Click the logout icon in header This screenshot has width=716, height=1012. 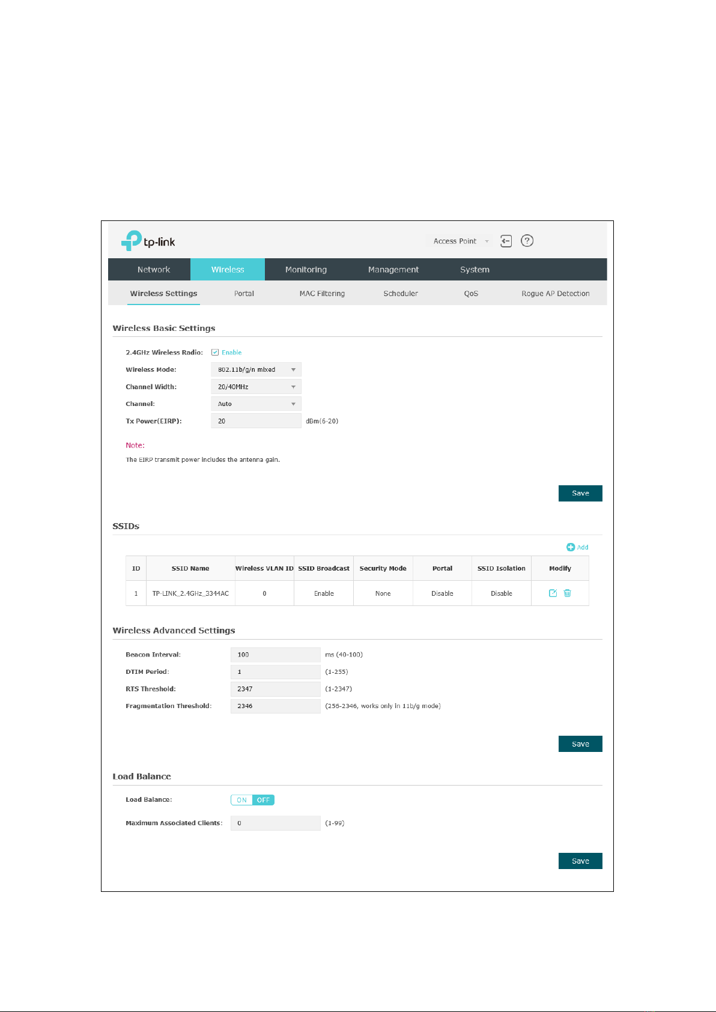click(506, 241)
